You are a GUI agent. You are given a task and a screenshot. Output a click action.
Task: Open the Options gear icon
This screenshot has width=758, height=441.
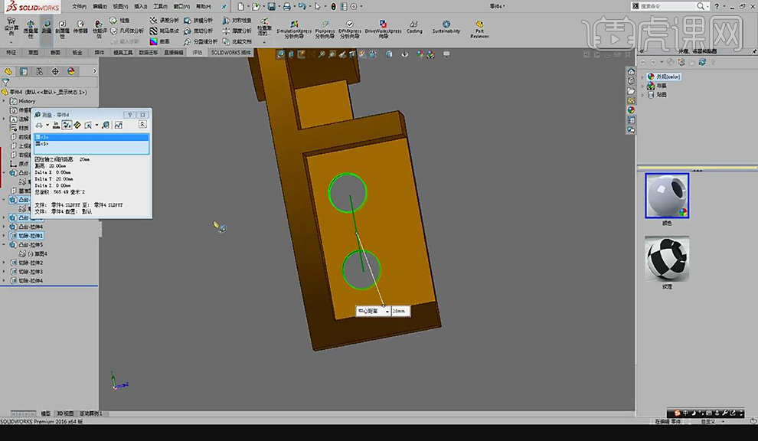point(354,6)
